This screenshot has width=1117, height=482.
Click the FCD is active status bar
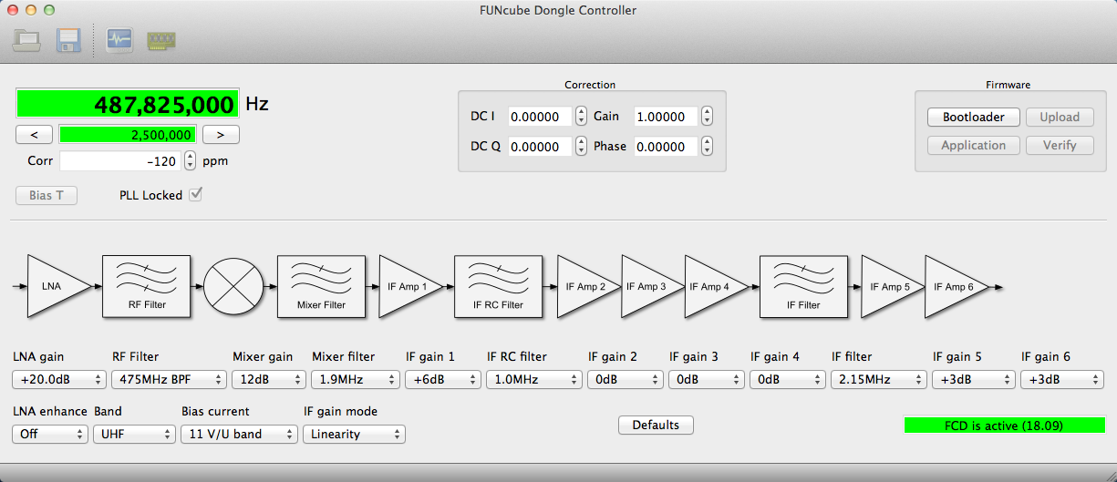[x=1003, y=426]
